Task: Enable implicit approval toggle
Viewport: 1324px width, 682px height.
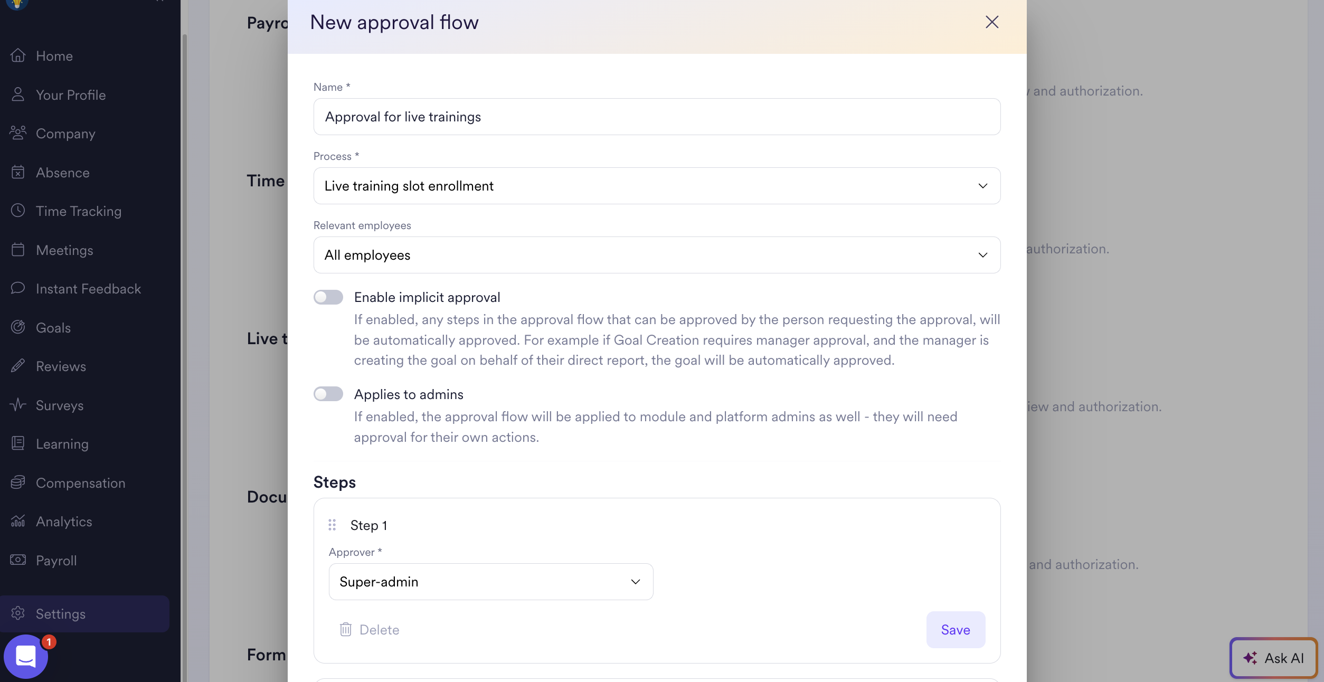Action: tap(328, 297)
